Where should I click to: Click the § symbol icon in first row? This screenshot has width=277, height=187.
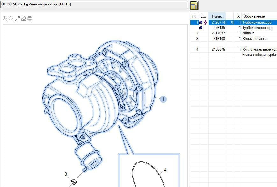click(x=205, y=23)
